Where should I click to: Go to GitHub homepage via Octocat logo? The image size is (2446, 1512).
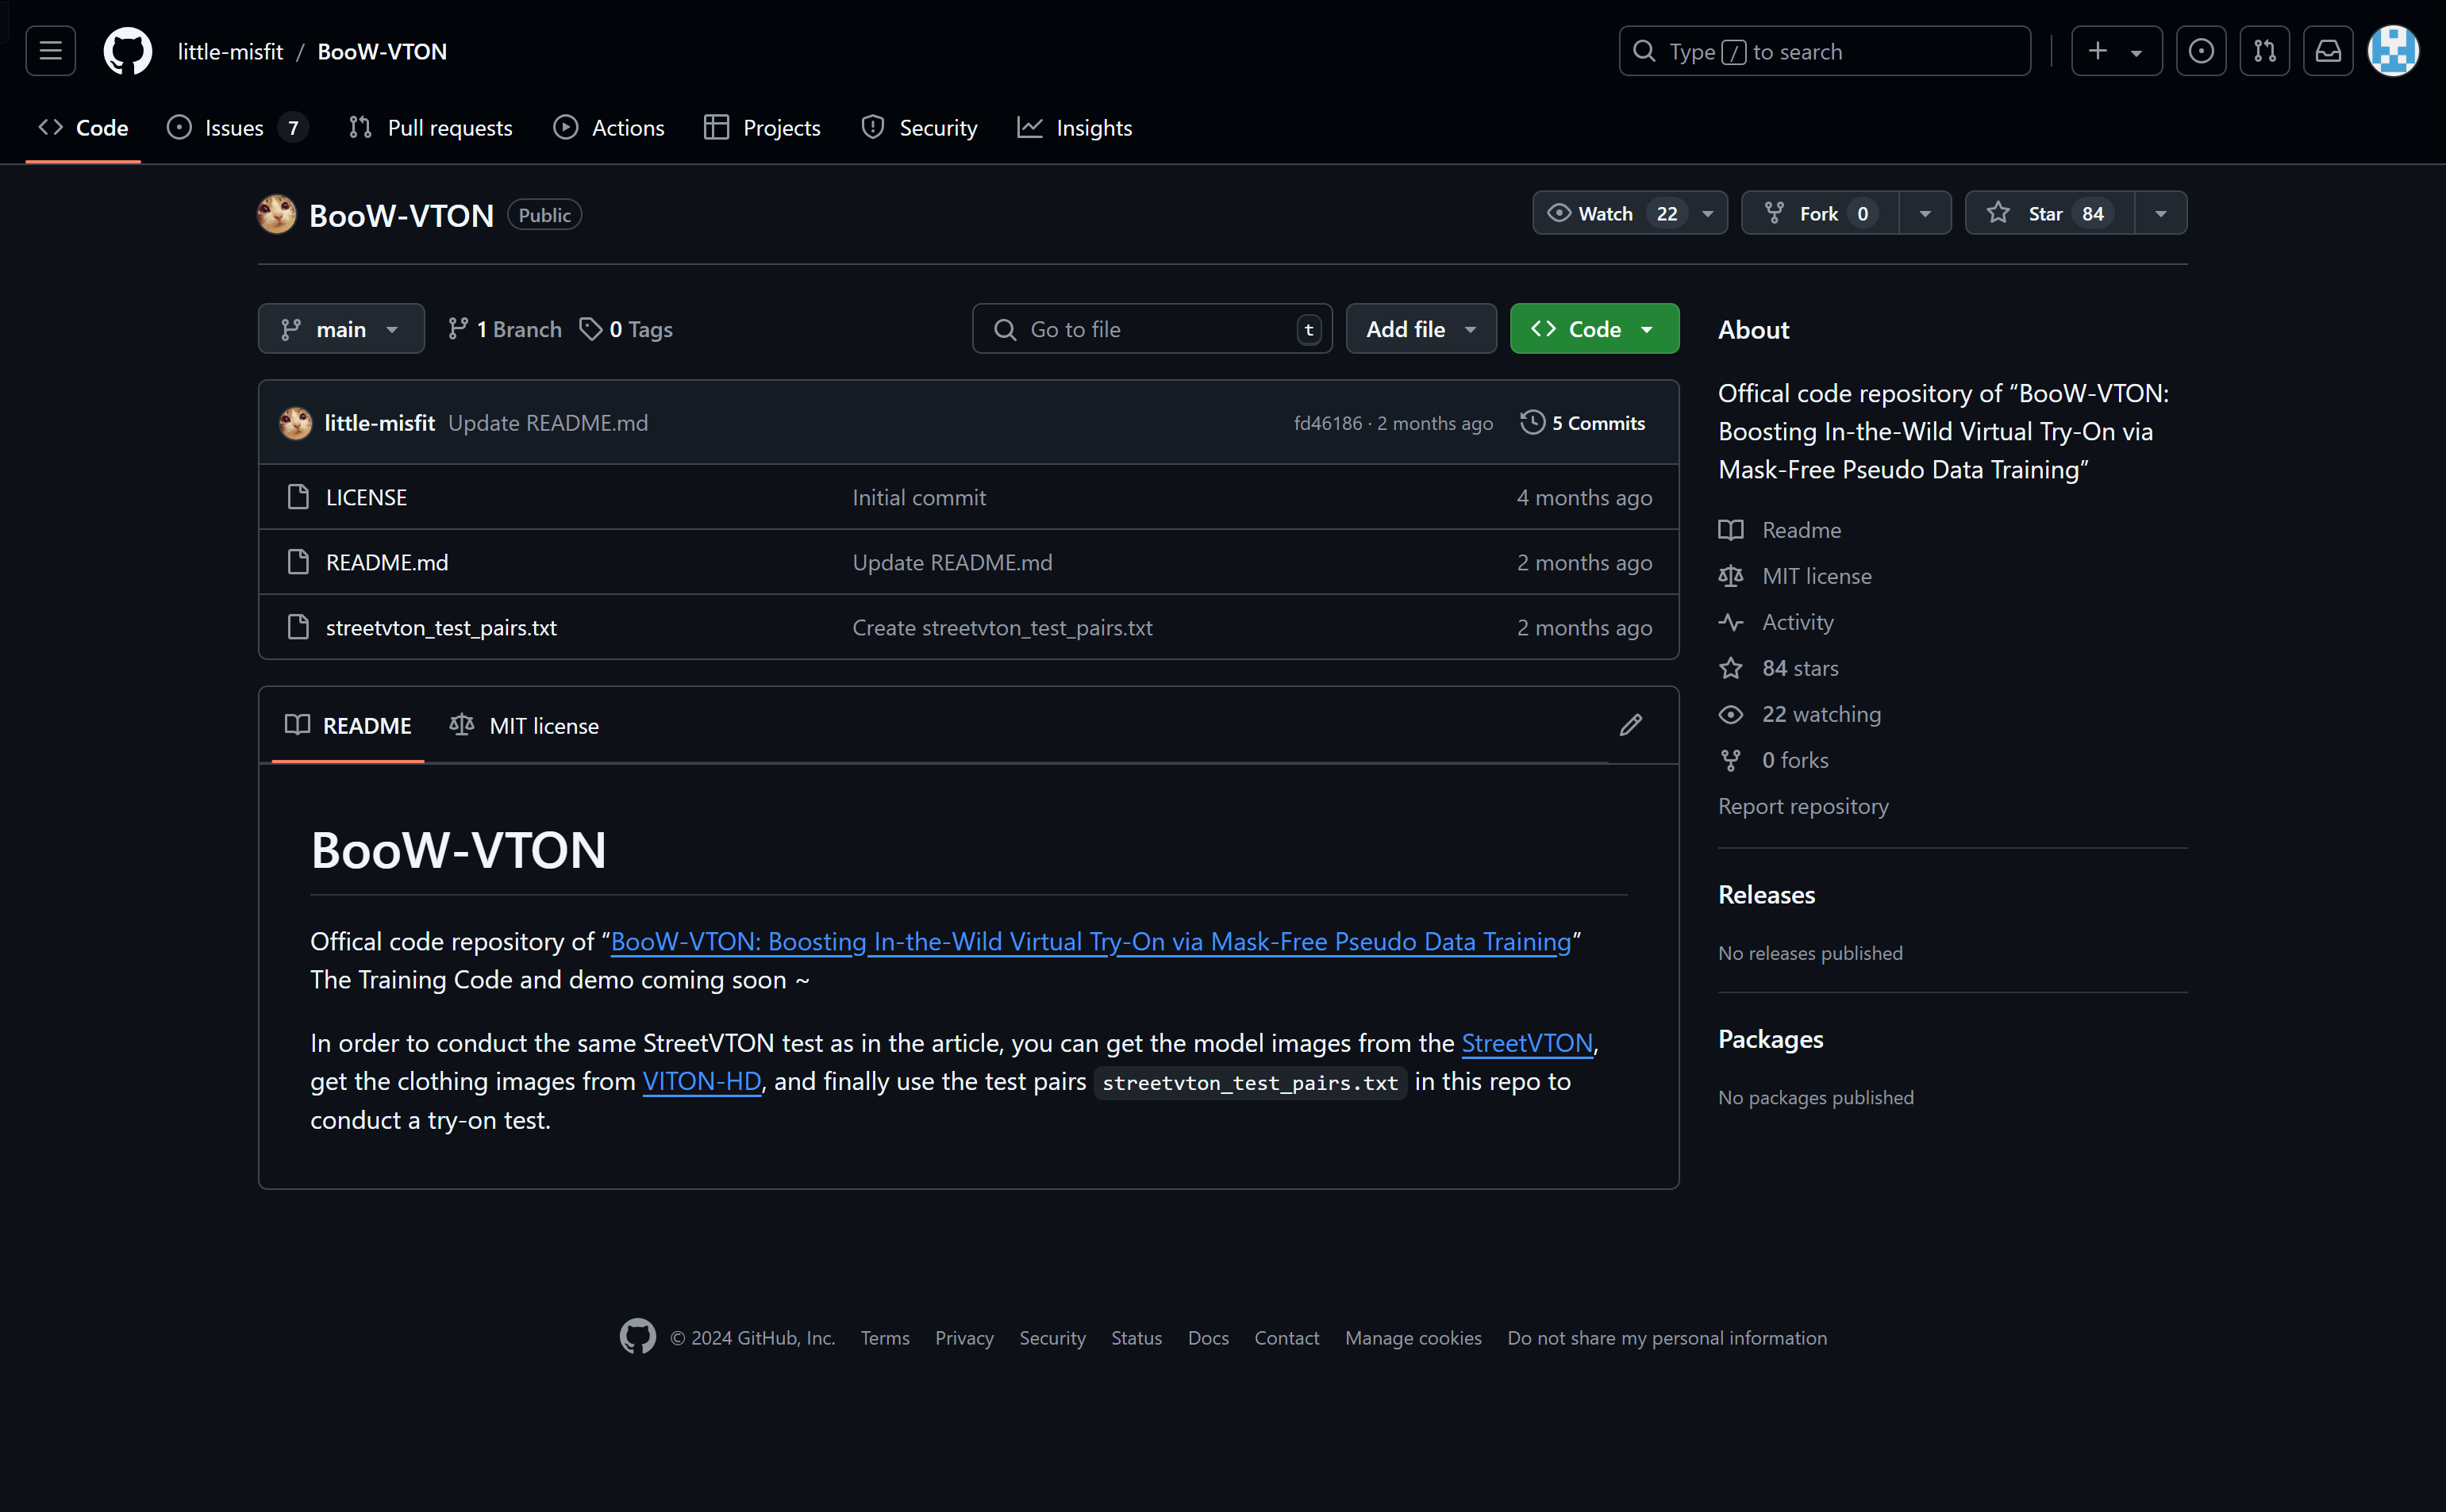(x=128, y=51)
